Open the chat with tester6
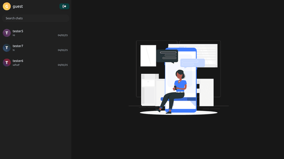 pos(35,63)
